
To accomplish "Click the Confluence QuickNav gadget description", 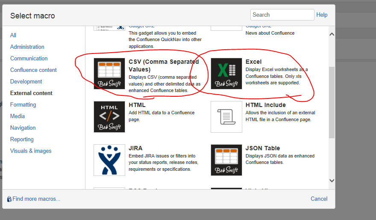I will (x=165, y=40).
